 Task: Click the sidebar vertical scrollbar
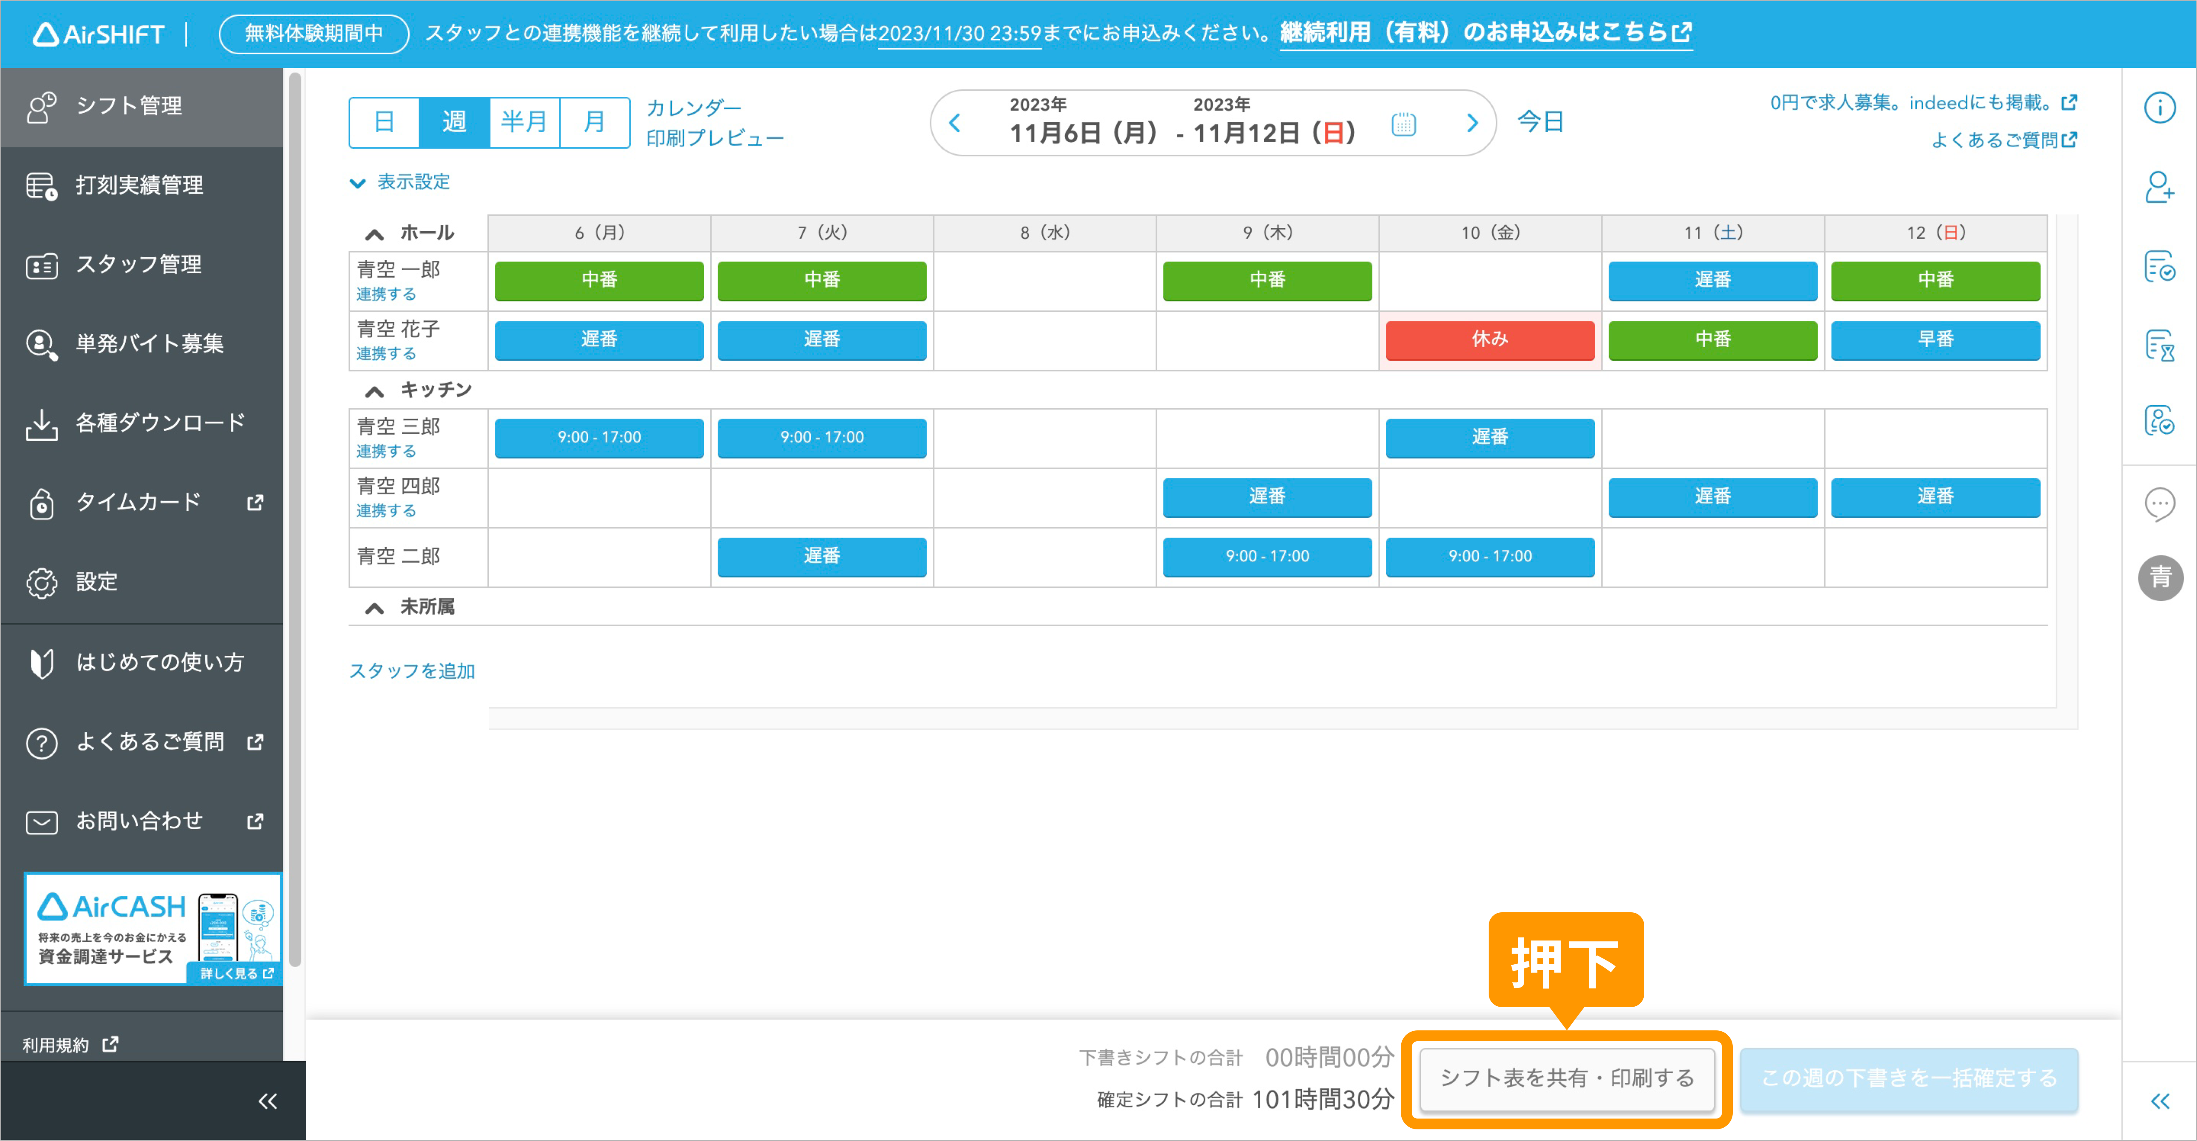point(295,520)
